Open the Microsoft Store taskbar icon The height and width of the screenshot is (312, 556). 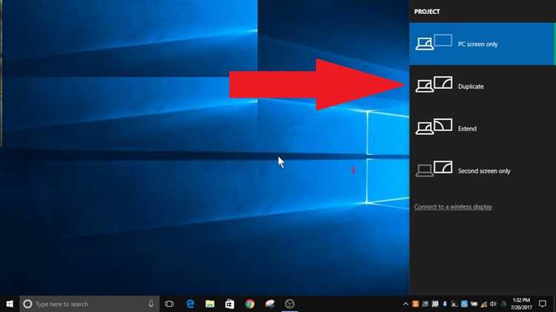[x=230, y=304]
